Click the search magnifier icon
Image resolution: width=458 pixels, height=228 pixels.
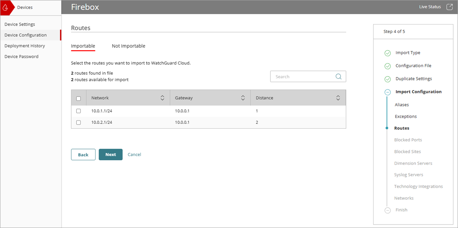pyautogui.click(x=339, y=77)
